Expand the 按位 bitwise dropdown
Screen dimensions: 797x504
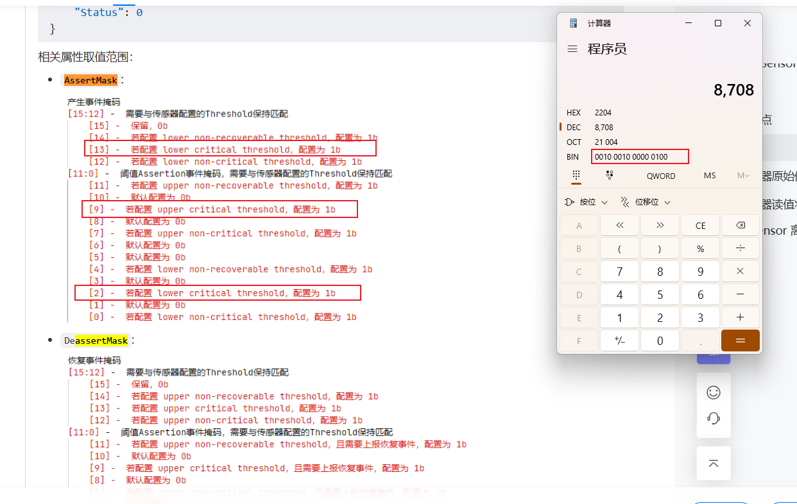point(586,202)
